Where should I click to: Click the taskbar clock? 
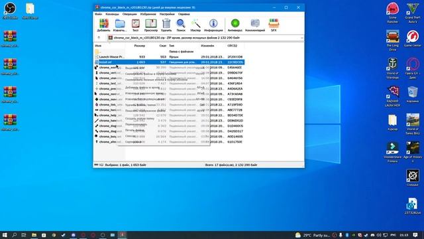(x=403, y=235)
